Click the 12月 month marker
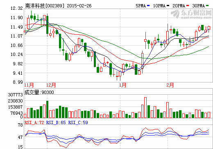Viewport: 213px width, 149px height. 51,85
